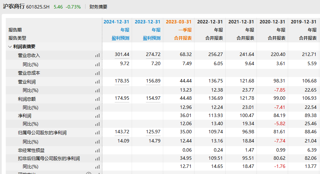Screen dimensions: 320x174
Task: Click 沪农商行 stock name in header
Action: (x=14, y=7)
